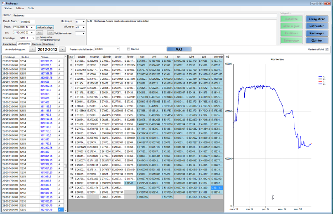Open the Edition menu
Image resolution: width=333 pixels, height=214 pixels.
20,8
